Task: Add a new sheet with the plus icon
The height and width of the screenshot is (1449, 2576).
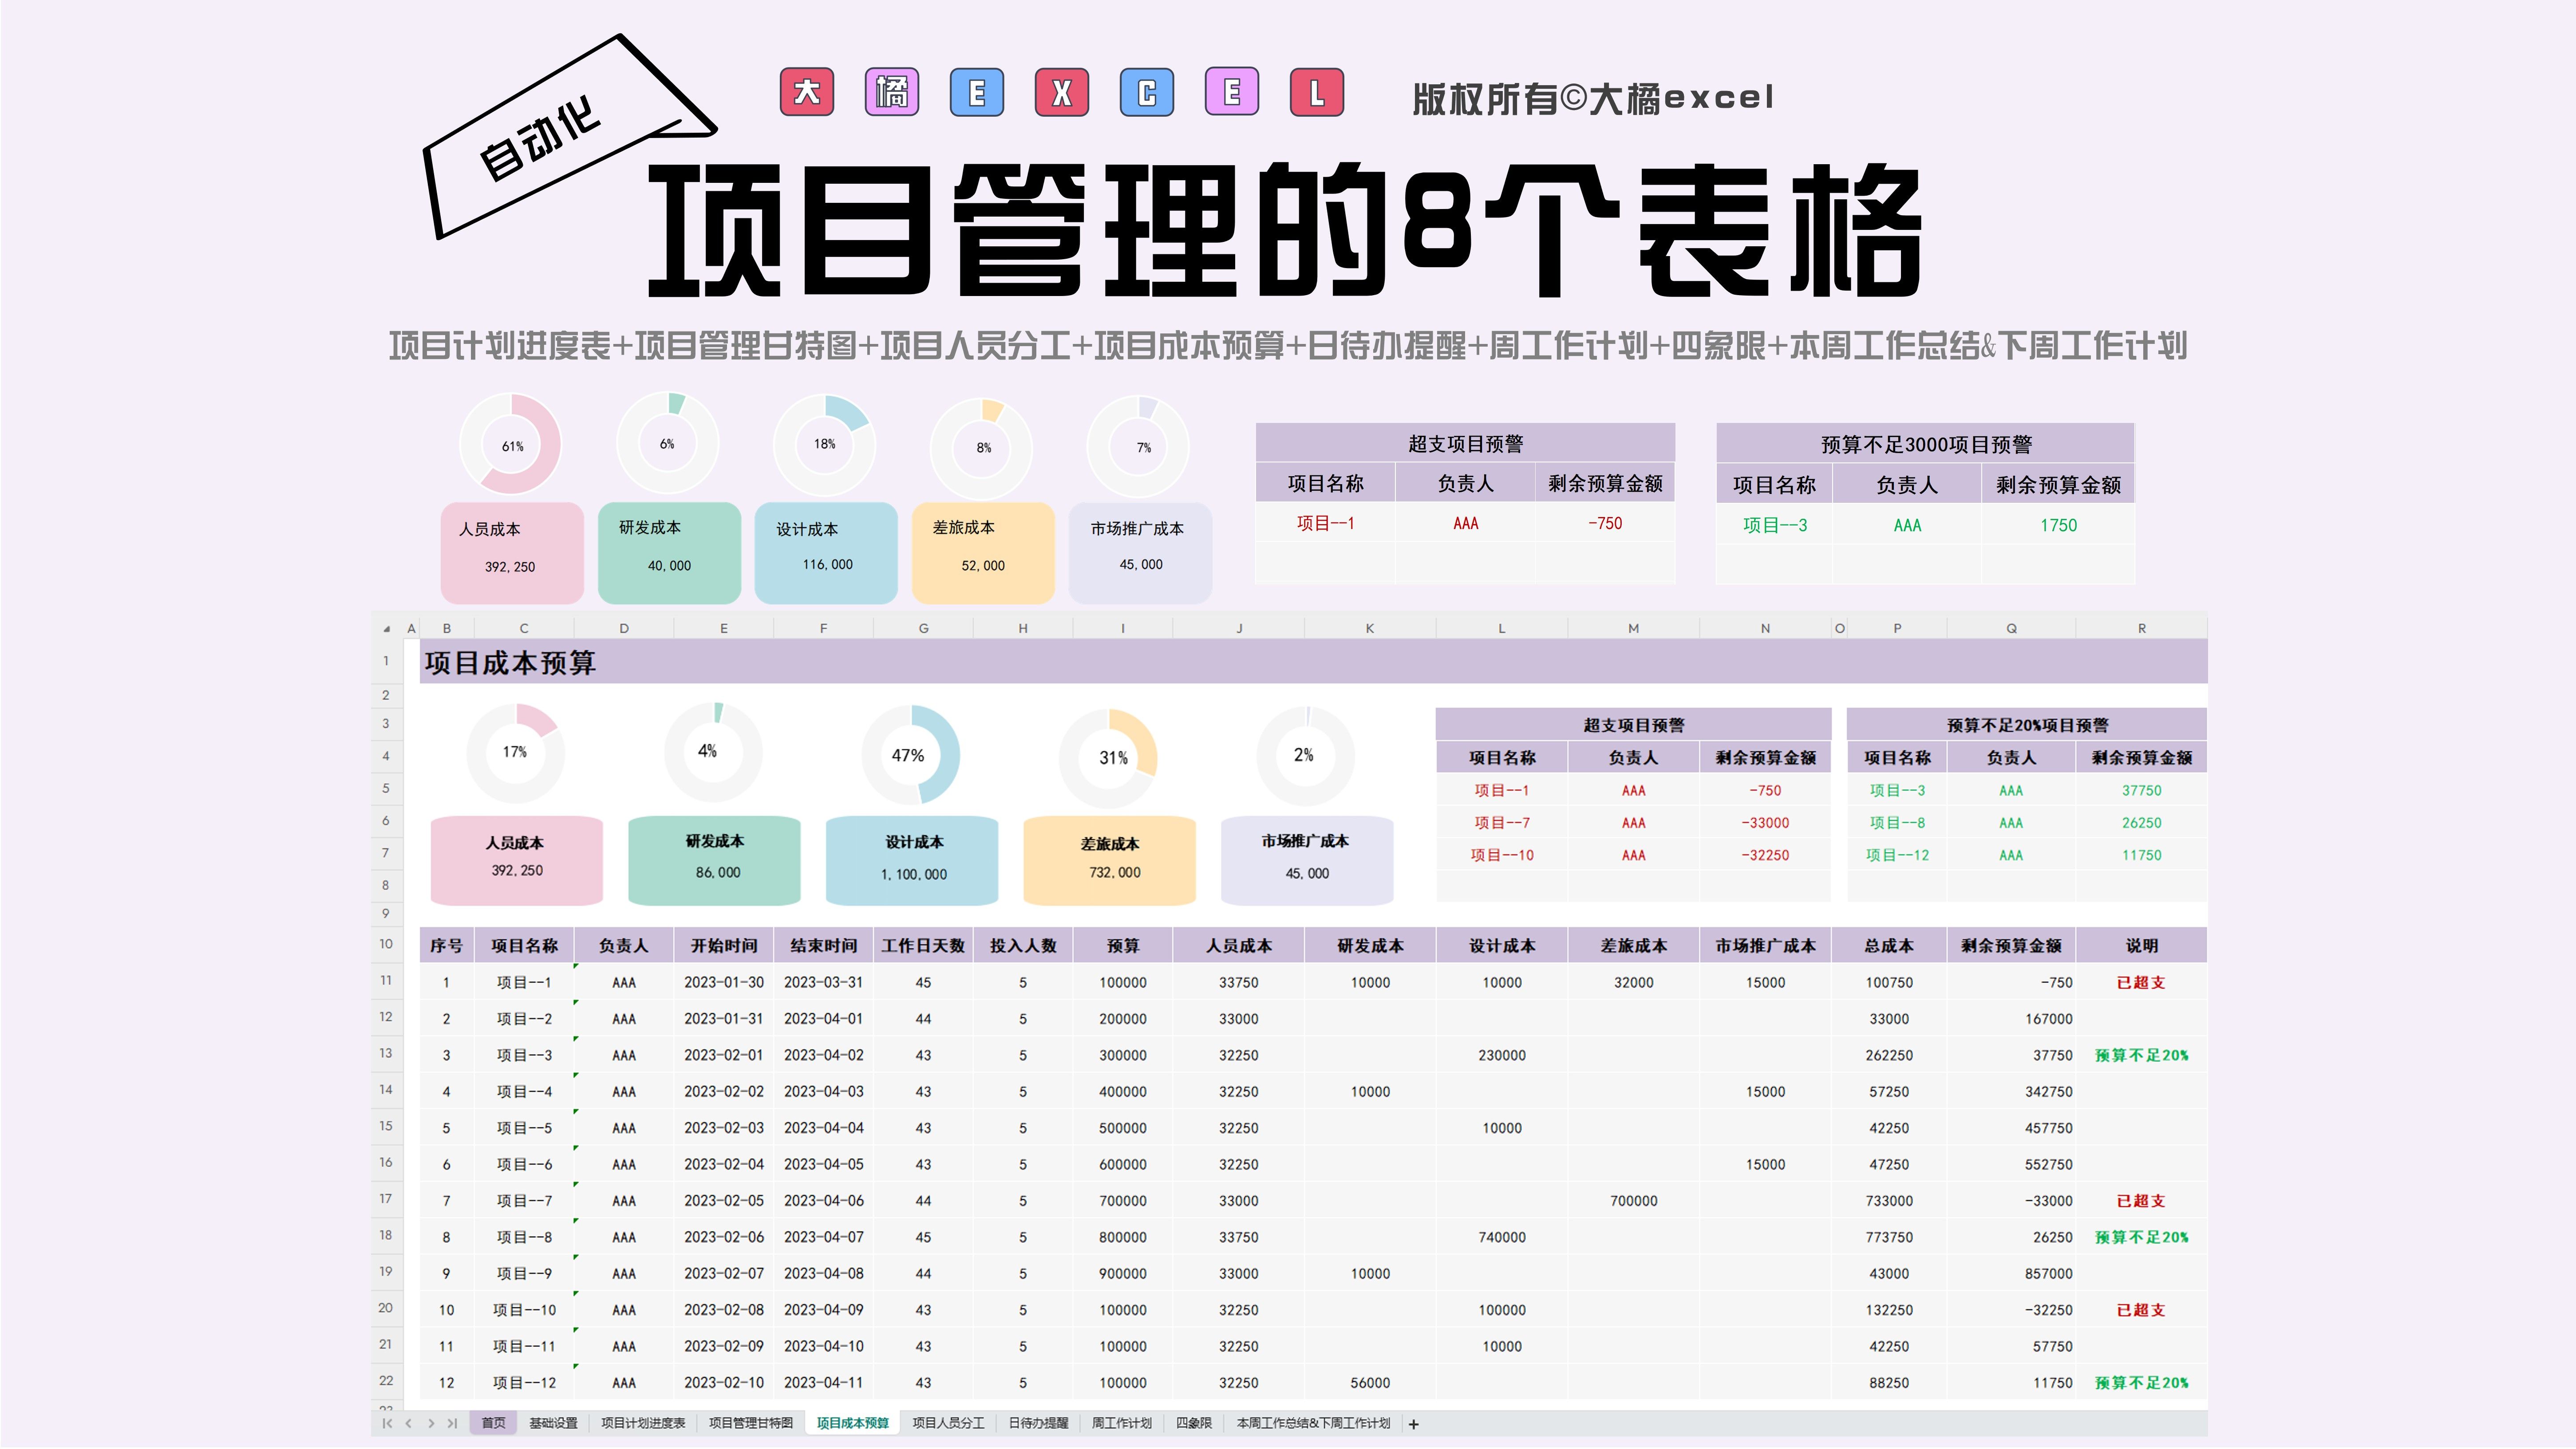Action: tap(1414, 1424)
